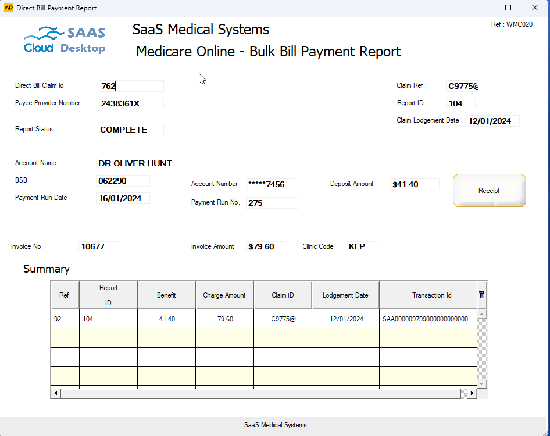
Task: Click the Invoice No. field 10677
Action: click(x=99, y=246)
